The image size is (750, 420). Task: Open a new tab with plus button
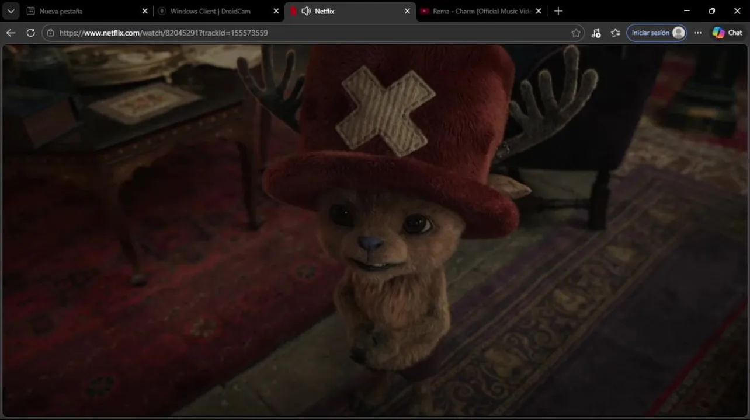pos(558,11)
